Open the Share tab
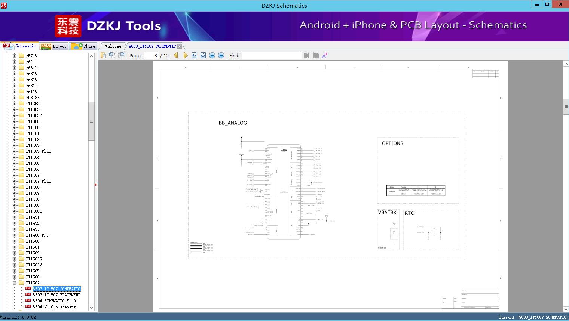The height and width of the screenshot is (321, 569). click(83, 46)
